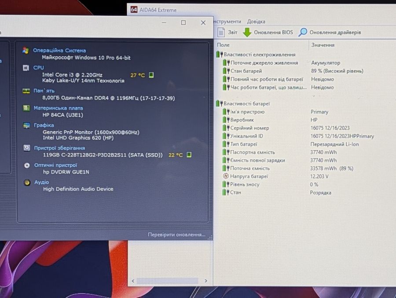This screenshot has height=298, width=396.
Task: Open the Аудіо section link
Action: point(42,182)
